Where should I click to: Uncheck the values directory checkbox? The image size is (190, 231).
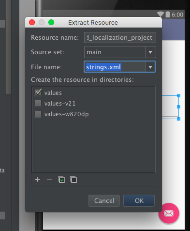tap(38, 92)
